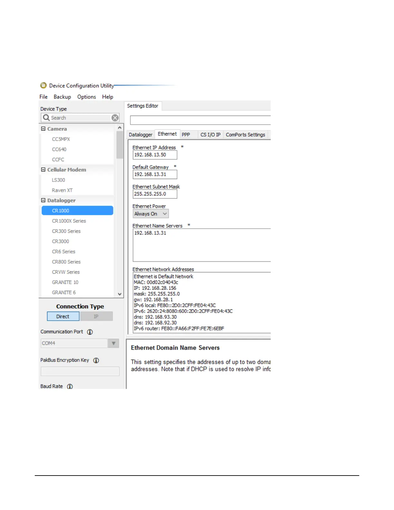Click the search magnifier icon
This screenshot has height=510, width=394.
(46, 118)
